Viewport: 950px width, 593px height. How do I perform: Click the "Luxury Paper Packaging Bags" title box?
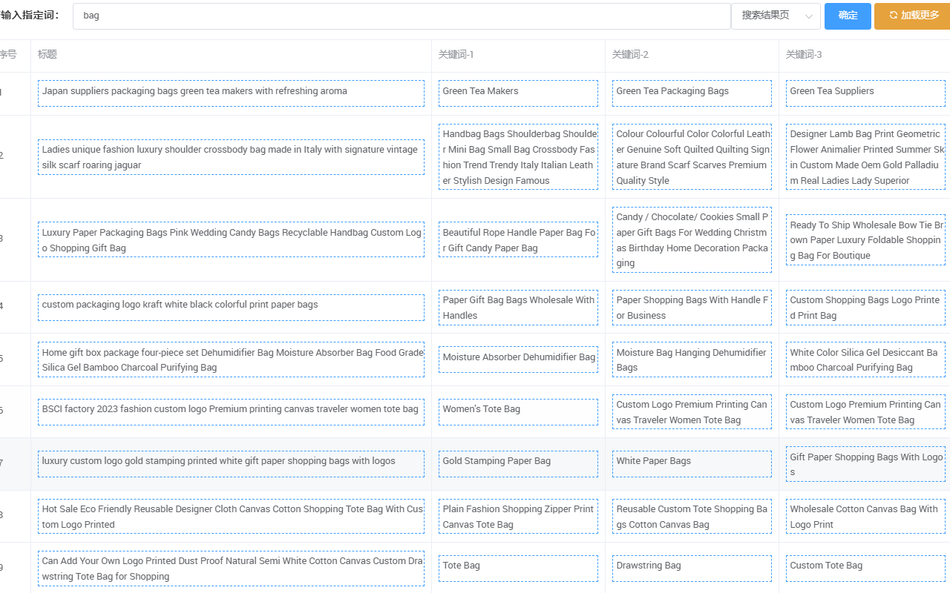(231, 240)
